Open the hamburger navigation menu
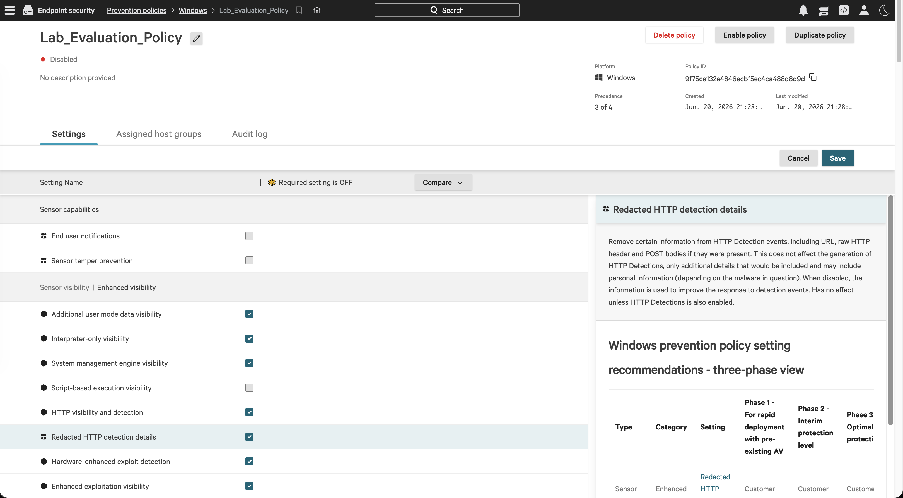Image resolution: width=903 pixels, height=498 pixels. [x=10, y=10]
